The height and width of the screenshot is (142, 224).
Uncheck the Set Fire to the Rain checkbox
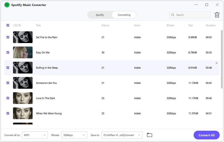click(8, 37)
